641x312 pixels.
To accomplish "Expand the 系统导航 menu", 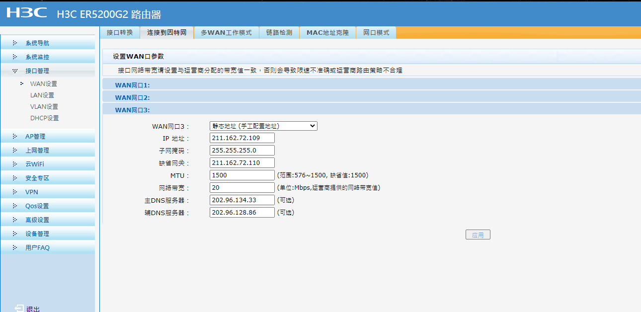I will click(x=48, y=43).
